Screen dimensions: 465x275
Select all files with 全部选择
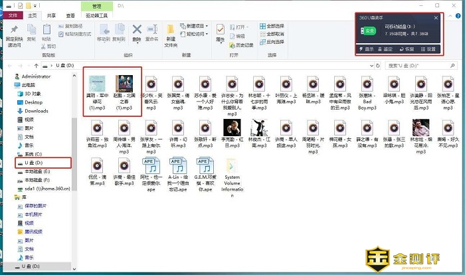(x=274, y=26)
